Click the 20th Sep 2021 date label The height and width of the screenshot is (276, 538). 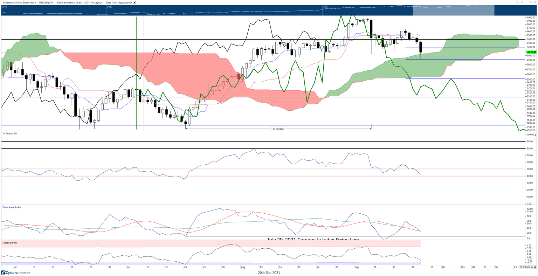[x=269, y=272]
